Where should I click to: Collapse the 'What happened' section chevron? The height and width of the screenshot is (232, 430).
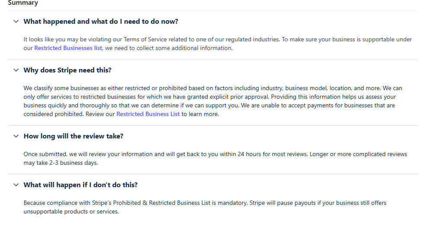[x=16, y=21]
